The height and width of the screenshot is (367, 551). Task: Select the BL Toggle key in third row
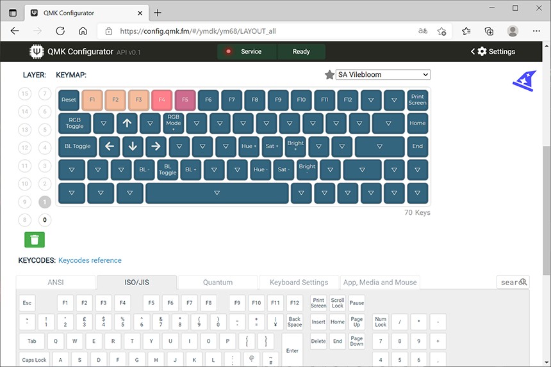78,146
